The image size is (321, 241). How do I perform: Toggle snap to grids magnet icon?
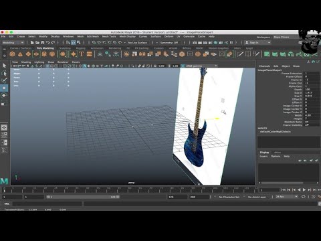(94, 42)
